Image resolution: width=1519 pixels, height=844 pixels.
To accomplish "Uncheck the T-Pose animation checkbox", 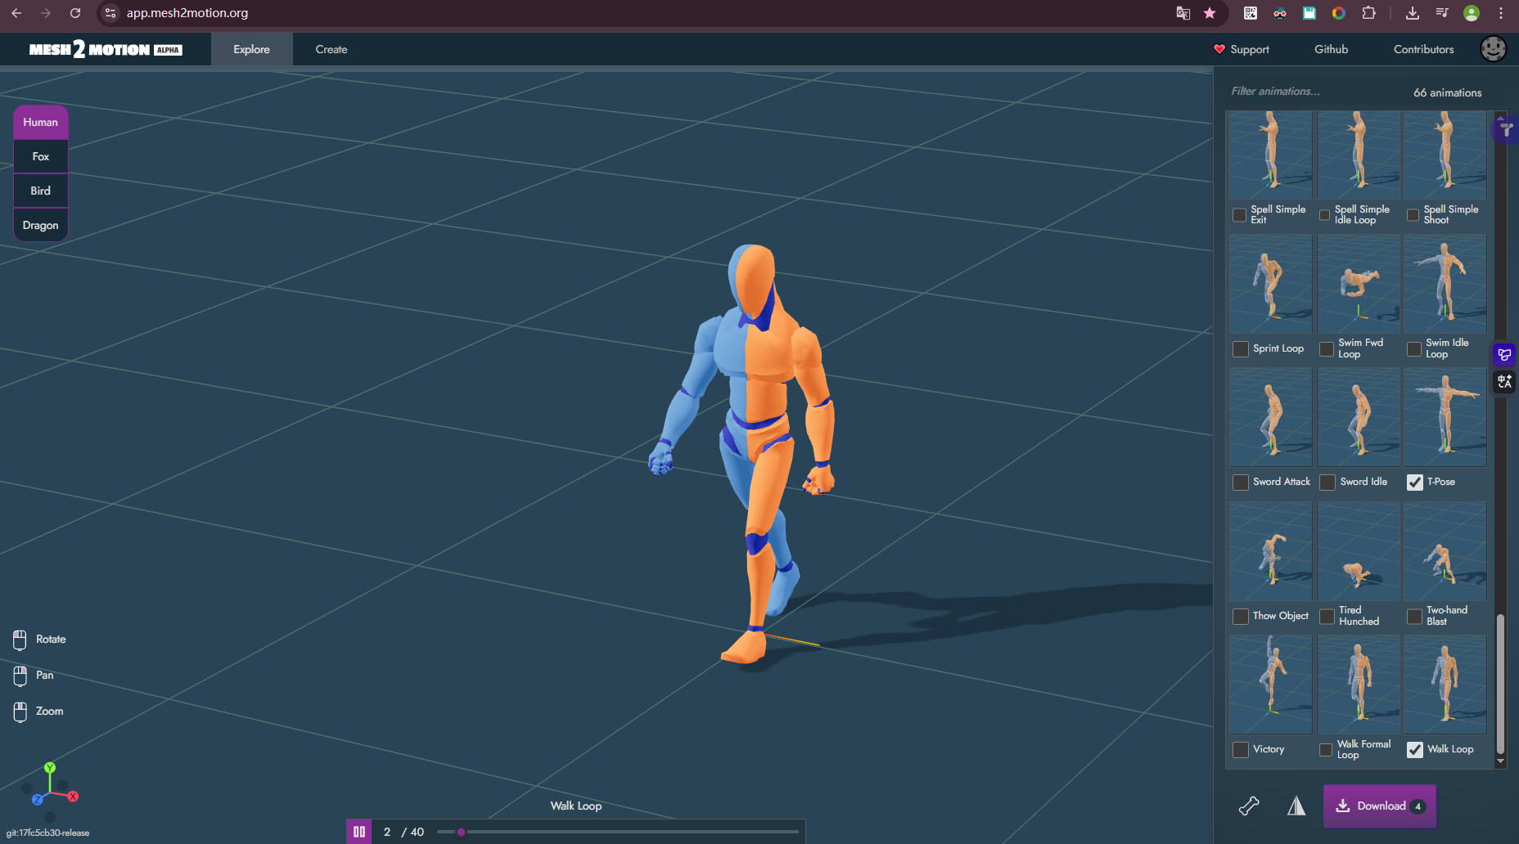I will coord(1414,483).
